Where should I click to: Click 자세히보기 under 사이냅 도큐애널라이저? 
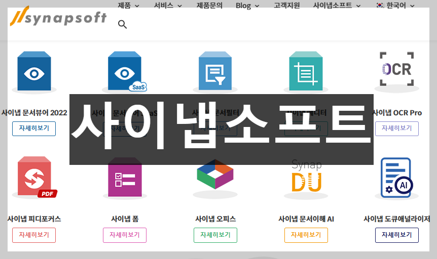(397, 235)
